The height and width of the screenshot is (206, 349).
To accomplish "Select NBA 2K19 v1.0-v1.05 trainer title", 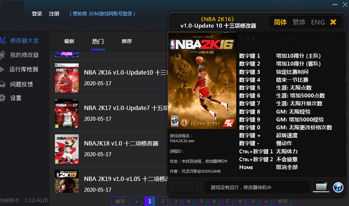I will point(126,179).
